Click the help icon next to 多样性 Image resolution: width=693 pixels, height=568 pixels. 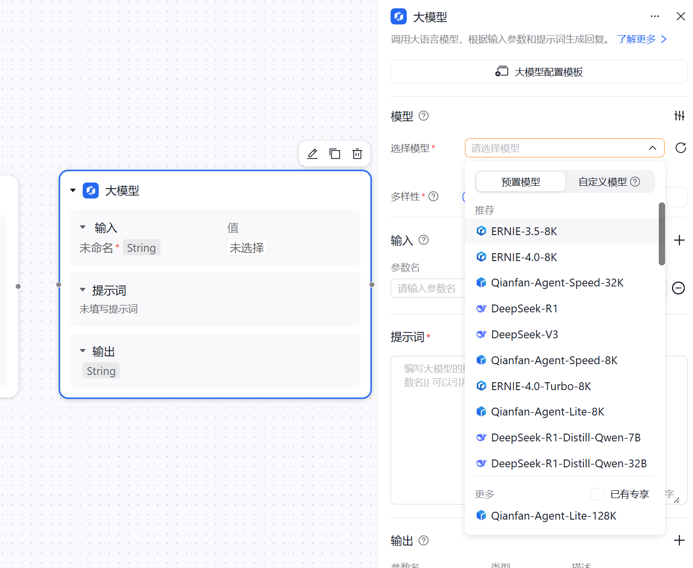click(434, 197)
